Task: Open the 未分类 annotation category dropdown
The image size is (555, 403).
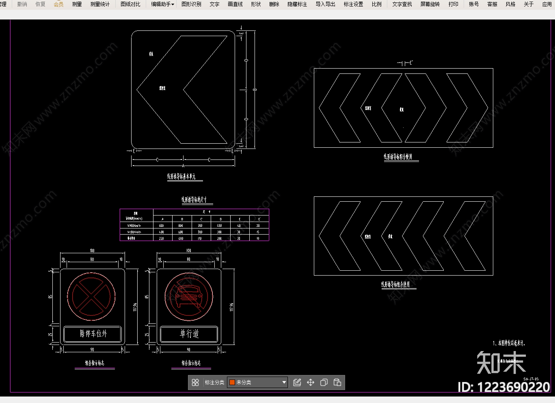Action: point(257,382)
